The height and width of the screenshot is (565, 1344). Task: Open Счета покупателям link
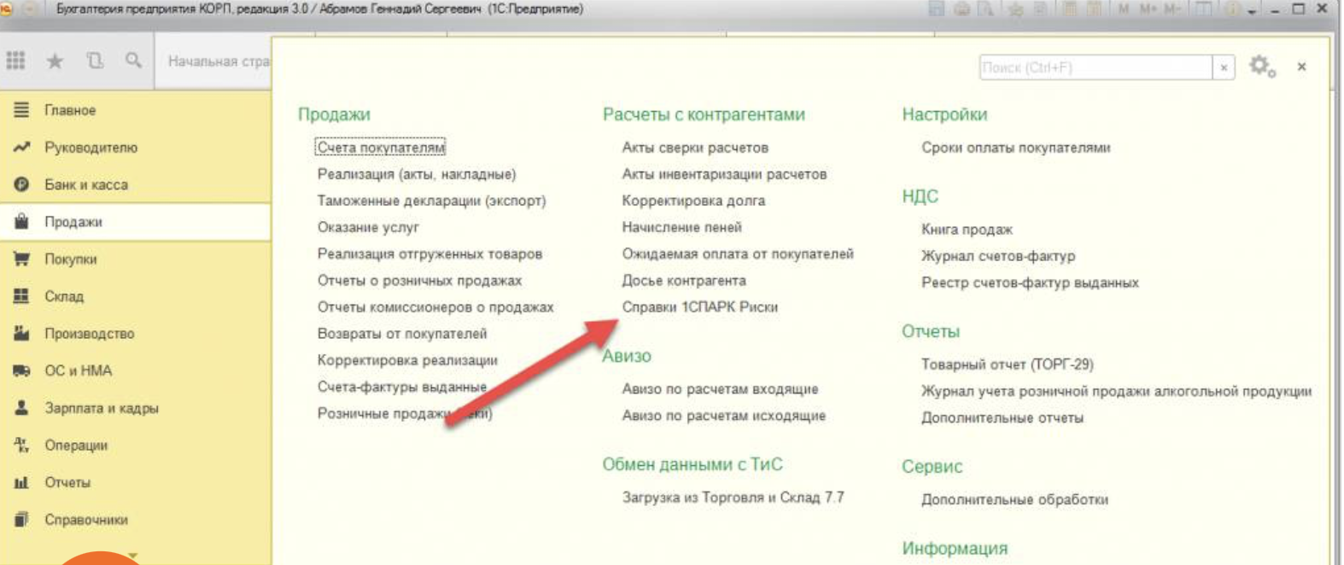(380, 148)
